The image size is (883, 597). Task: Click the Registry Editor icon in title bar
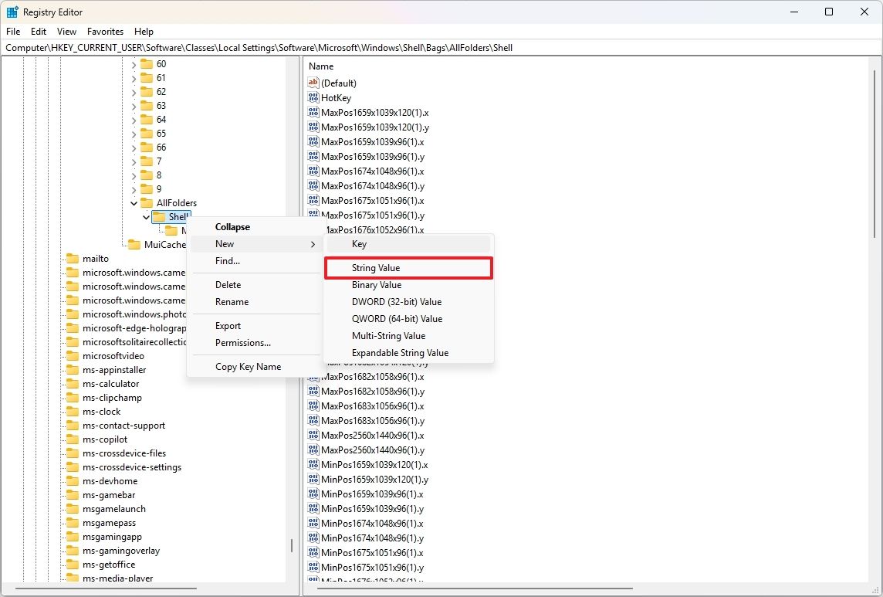11,12
